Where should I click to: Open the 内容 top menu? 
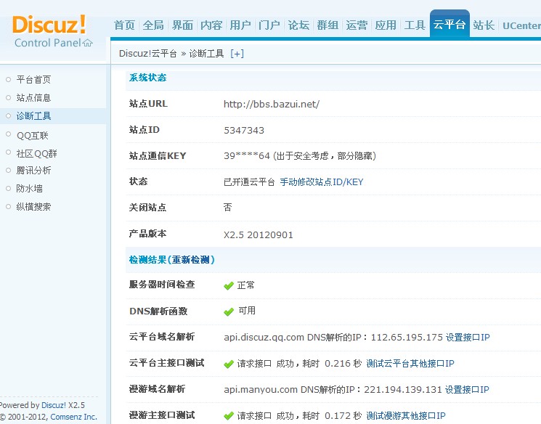pyautogui.click(x=211, y=25)
